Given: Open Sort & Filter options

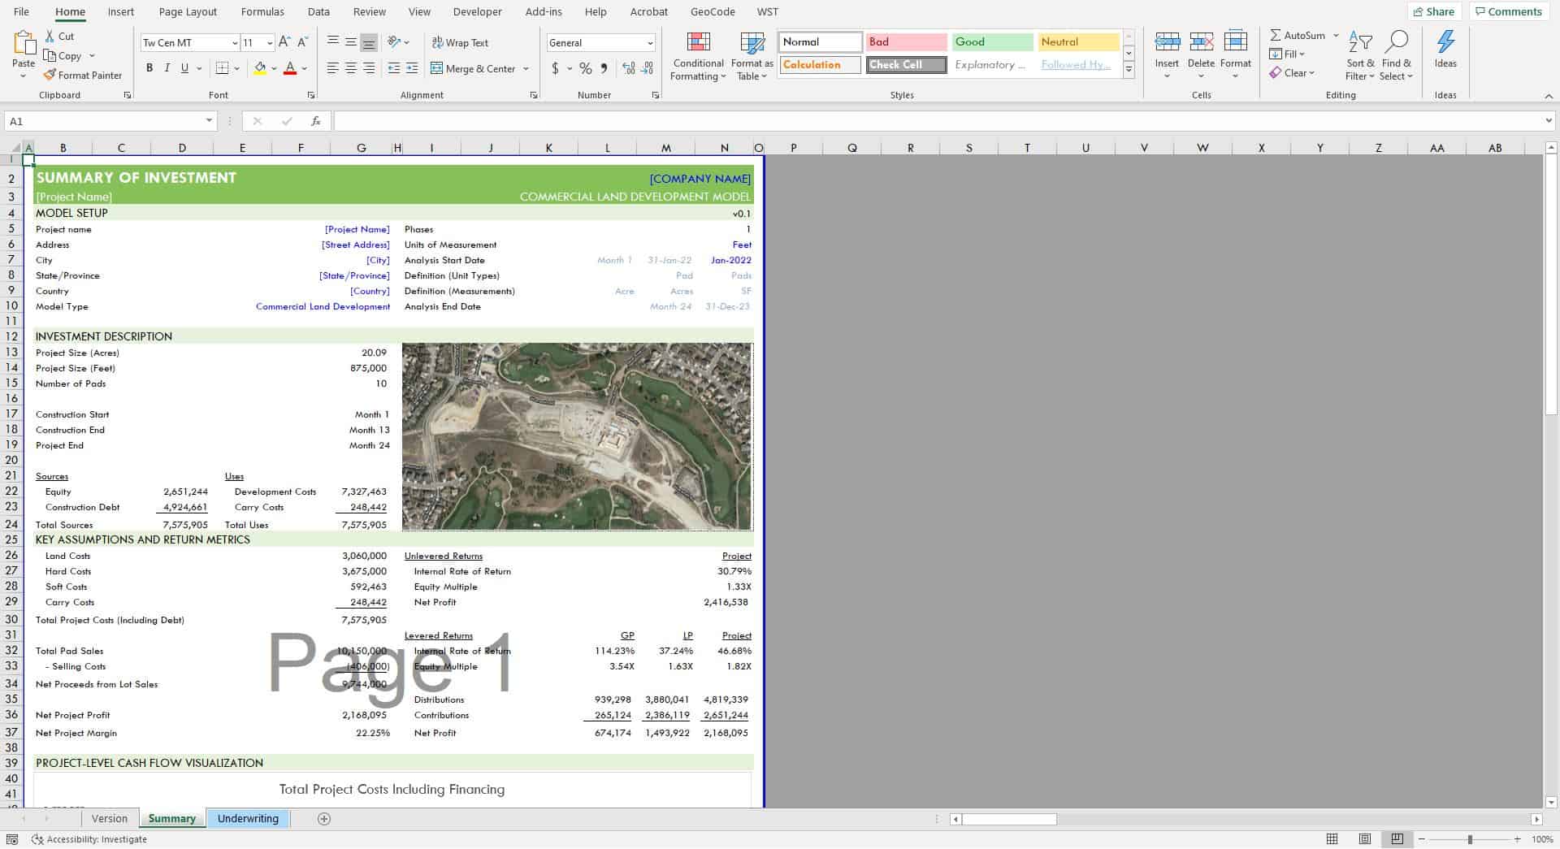Looking at the screenshot, I should click(1360, 55).
